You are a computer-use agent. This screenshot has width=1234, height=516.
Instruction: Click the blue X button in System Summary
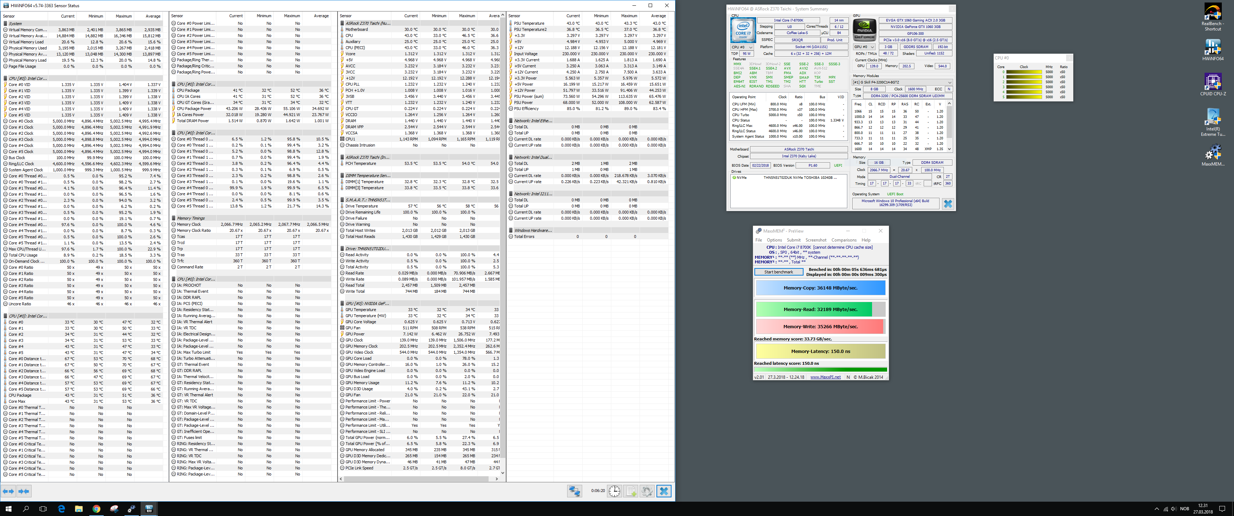pos(947,204)
